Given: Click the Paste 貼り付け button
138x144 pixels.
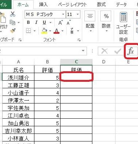Looking at the screenshot, I should 3,22.
